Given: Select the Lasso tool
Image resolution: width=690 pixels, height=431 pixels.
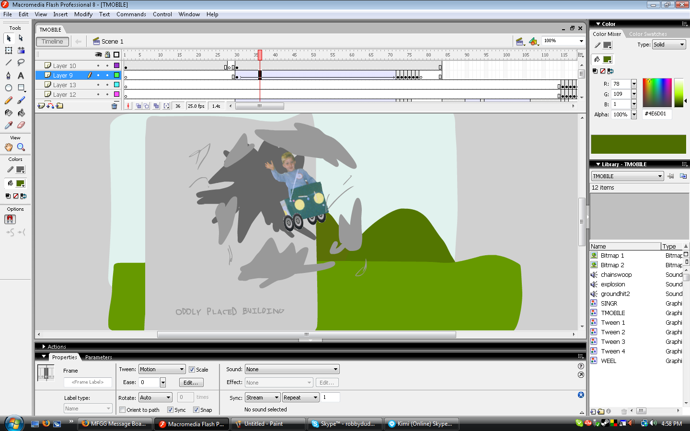Looking at the screenshot, I should (x=21, y=63).
